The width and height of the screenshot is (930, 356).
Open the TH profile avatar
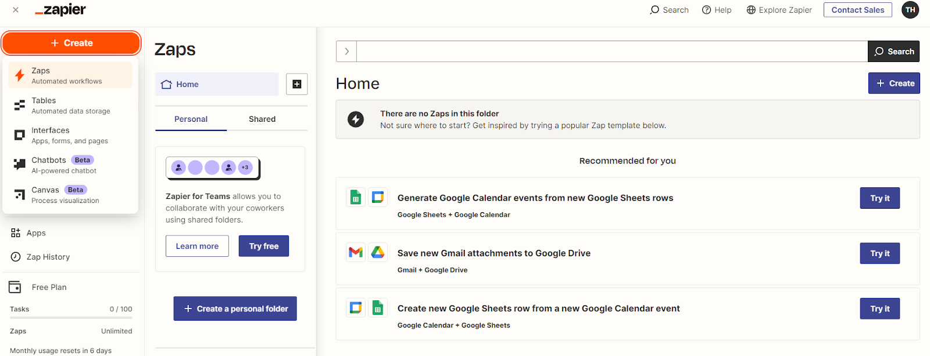pyautogui.click(x=910, y=10)
